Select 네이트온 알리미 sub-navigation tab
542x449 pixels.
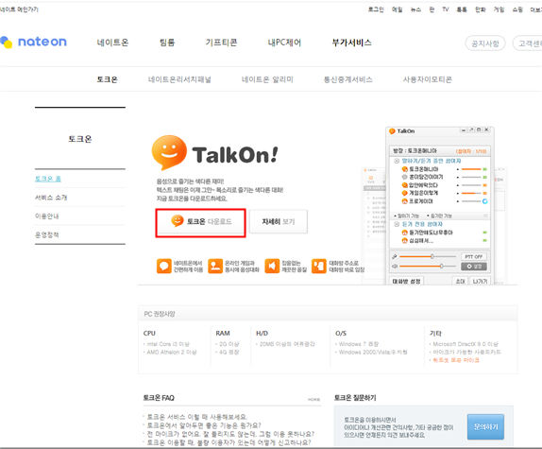click(x=267, y=79)
